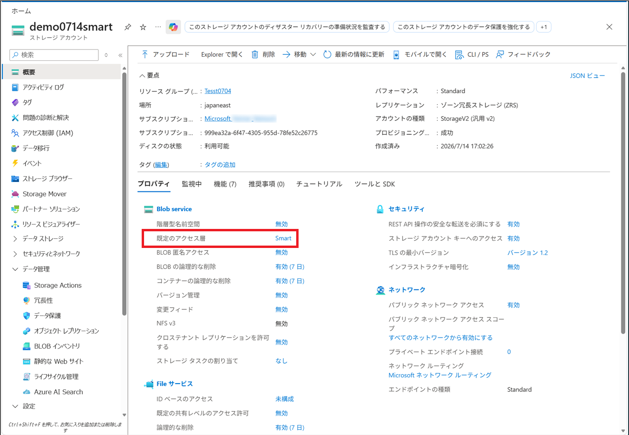Click the trash can delete icon
Viewport: 629px width, 435px height.
(255, 54)
